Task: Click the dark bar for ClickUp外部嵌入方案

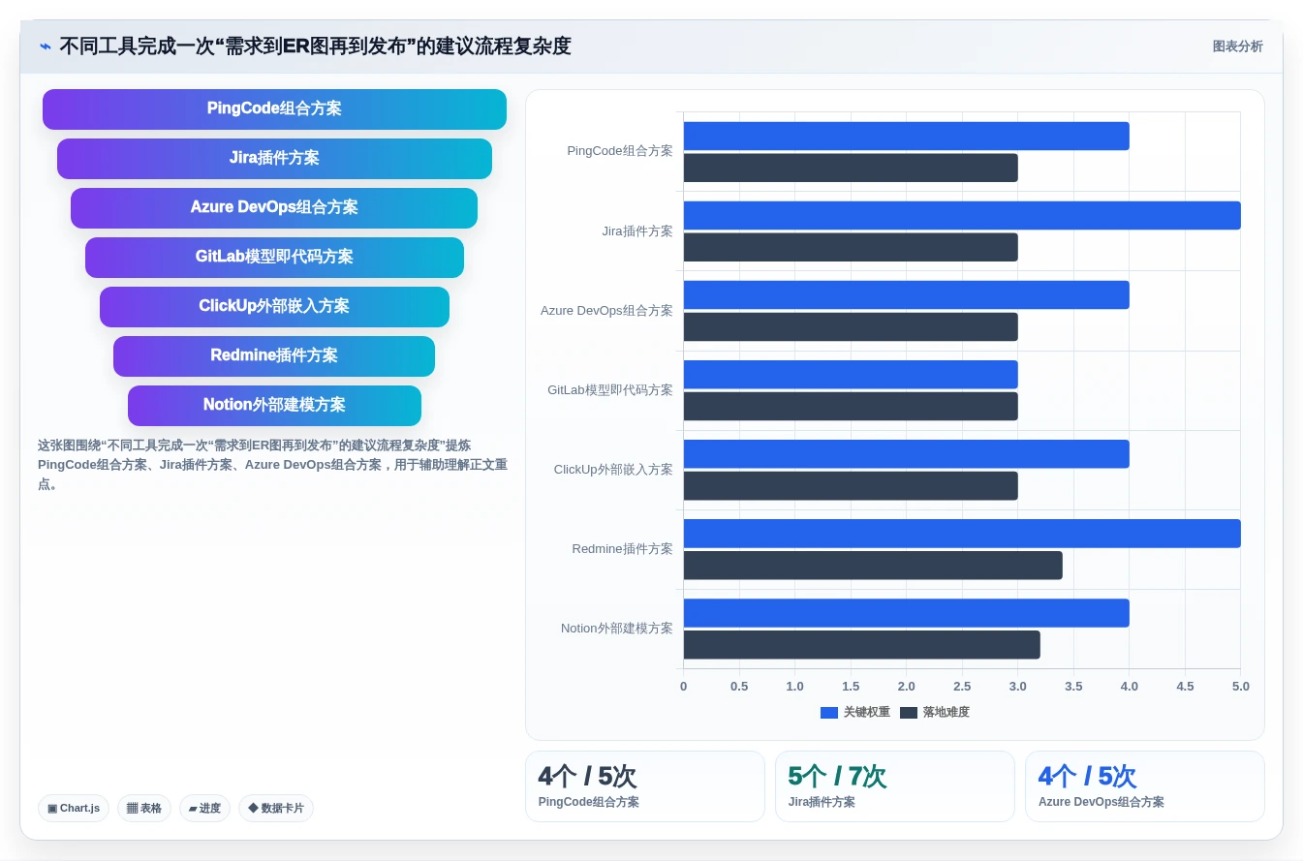Action: [851, 485]
